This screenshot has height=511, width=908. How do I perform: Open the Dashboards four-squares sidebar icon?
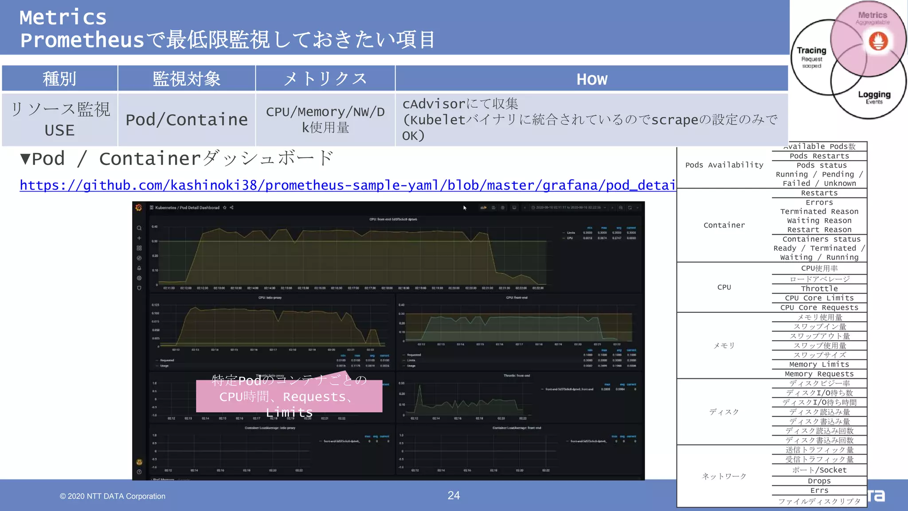[x=139, y=248]
